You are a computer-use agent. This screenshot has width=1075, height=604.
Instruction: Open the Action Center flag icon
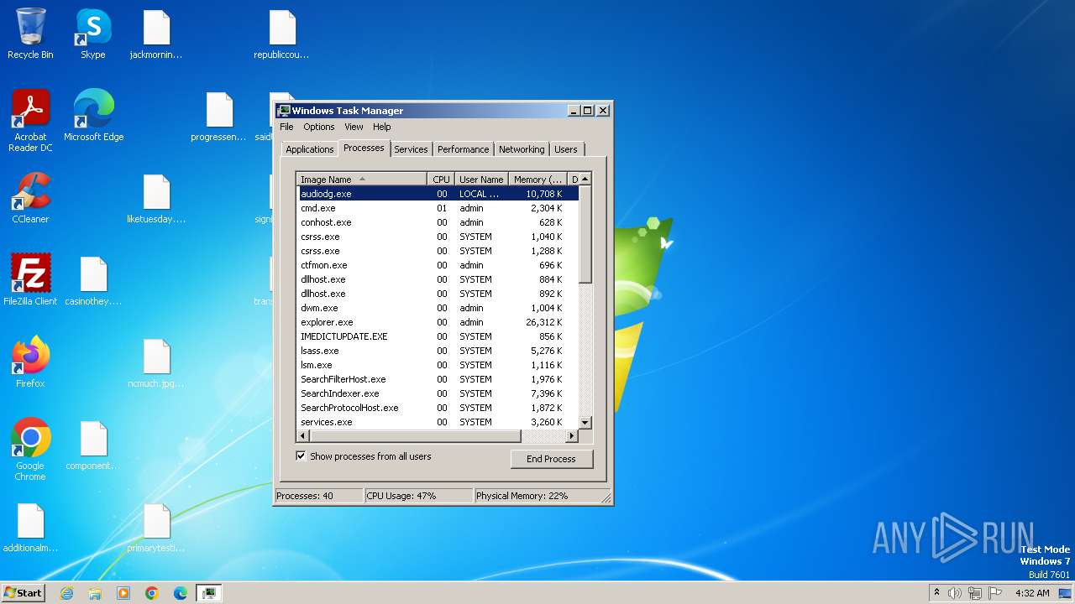click(995, 593)
